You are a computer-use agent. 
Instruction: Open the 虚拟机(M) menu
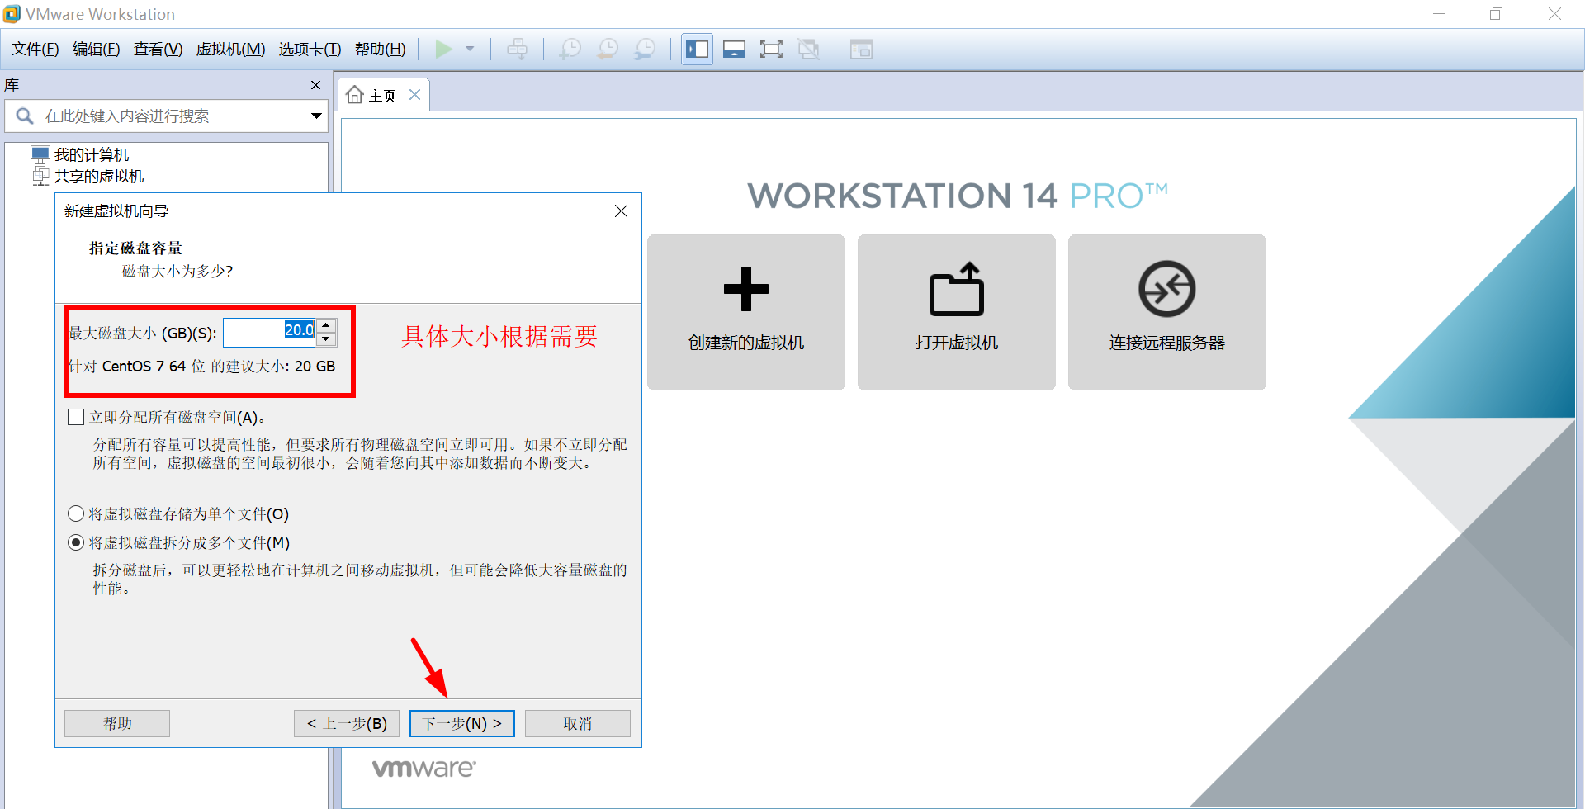pos(230,50)
